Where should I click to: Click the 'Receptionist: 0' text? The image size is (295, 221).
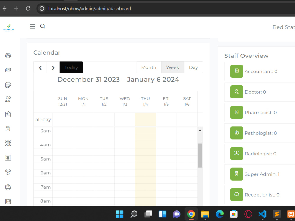click(x=262, y=195)
